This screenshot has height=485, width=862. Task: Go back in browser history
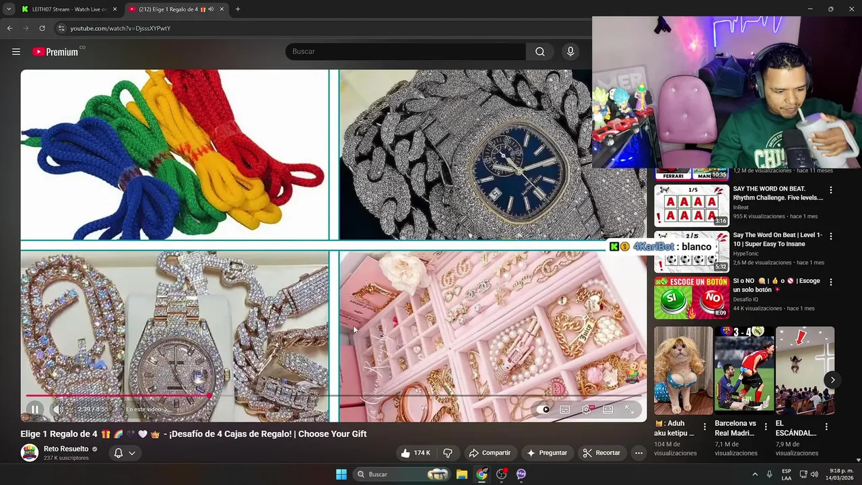coord(9,28)
